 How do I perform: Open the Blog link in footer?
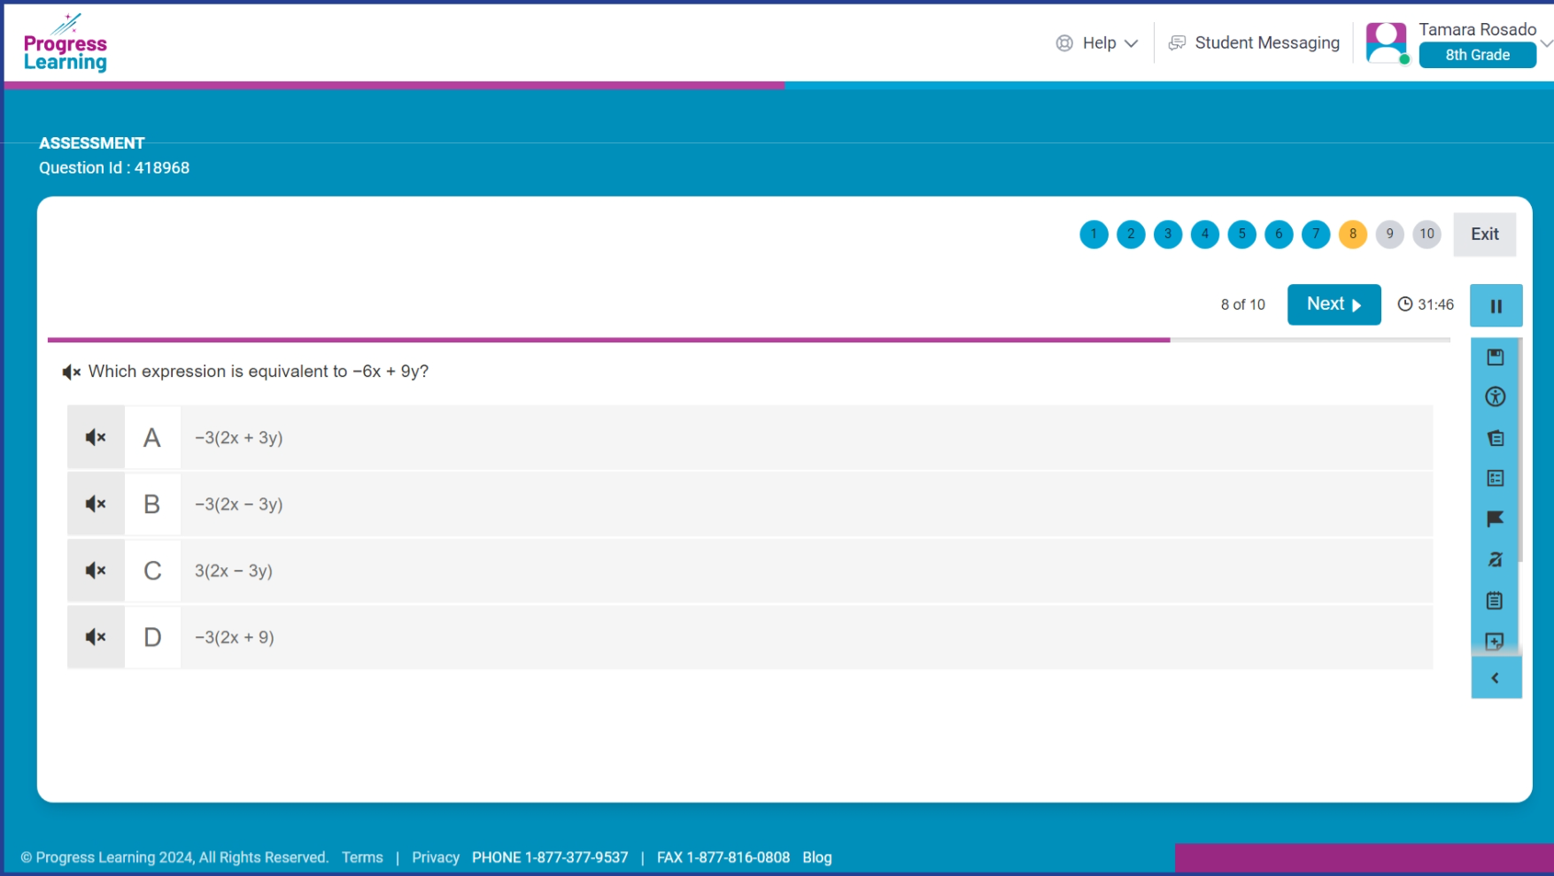(x=817, y=857)
